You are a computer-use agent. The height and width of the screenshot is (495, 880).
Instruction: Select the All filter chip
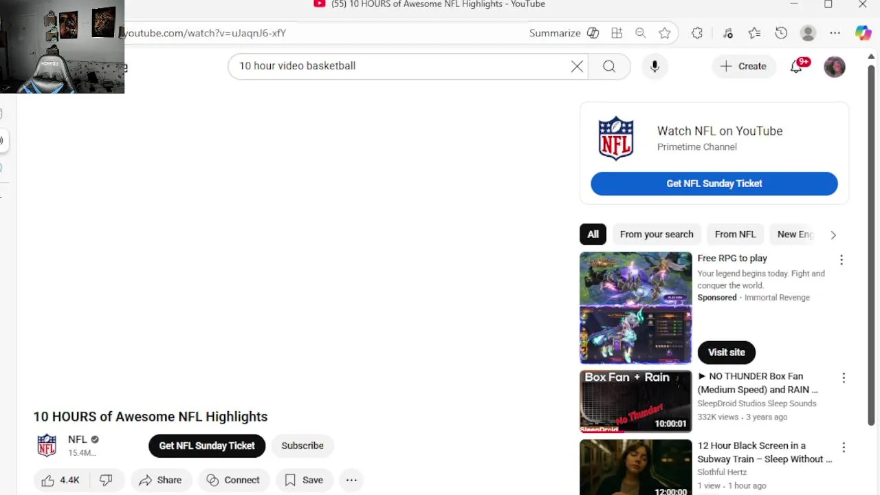593,234
